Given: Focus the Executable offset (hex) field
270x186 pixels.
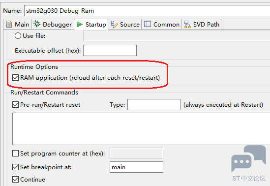Looking at the screenshot, I should (x=110, y=51).
